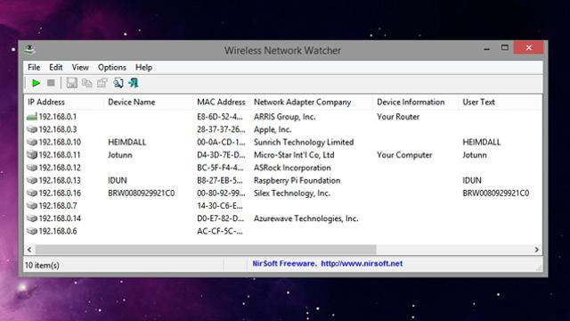
Task: Sort by the Device Name column header
Action: tap(149, 102)
